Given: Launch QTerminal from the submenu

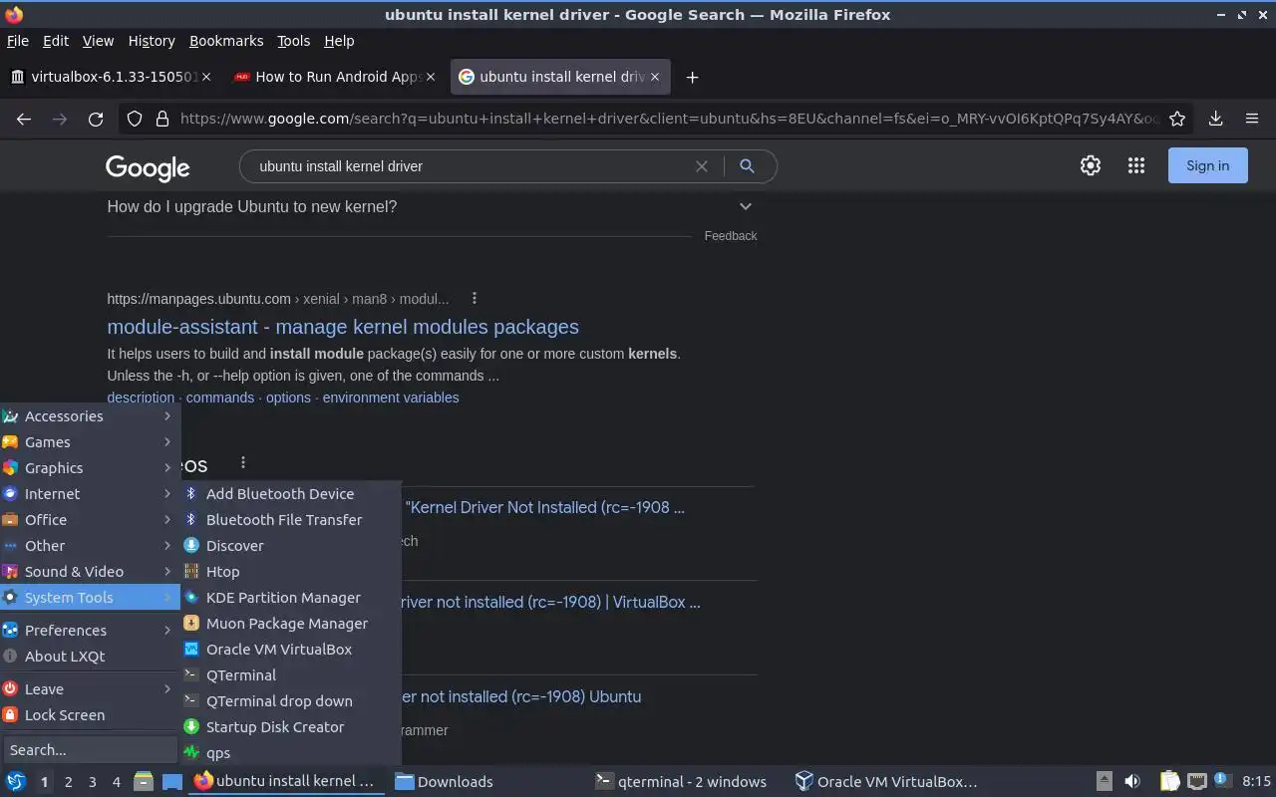Looking at the screenshot, I should pos(290,675).
